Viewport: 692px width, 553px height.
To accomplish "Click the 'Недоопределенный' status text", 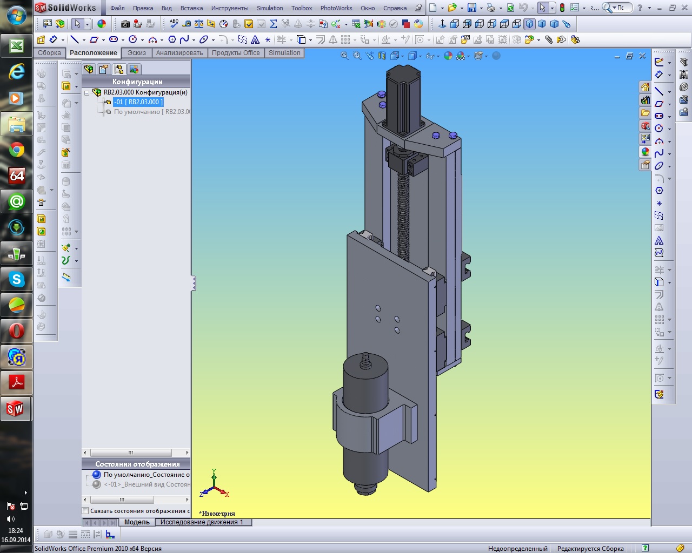I will coord(517,549).
